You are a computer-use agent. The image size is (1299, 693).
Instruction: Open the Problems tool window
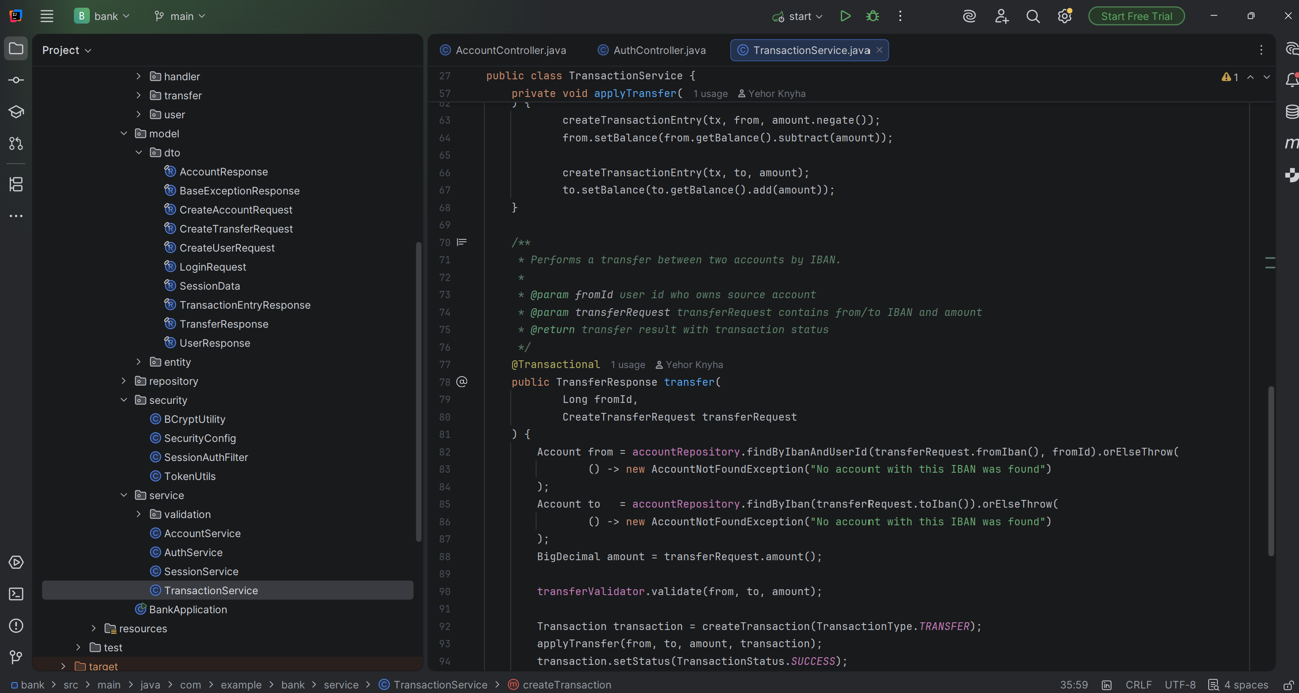[x=16, y=625]
